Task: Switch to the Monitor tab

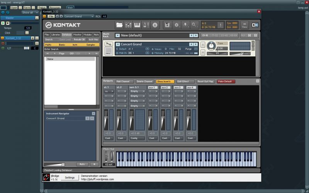Action: tap(78, 35)
